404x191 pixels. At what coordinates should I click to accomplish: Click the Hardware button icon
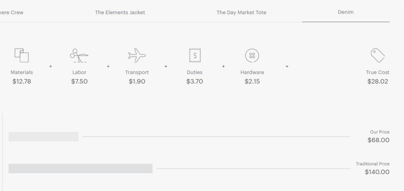point(252,56)
